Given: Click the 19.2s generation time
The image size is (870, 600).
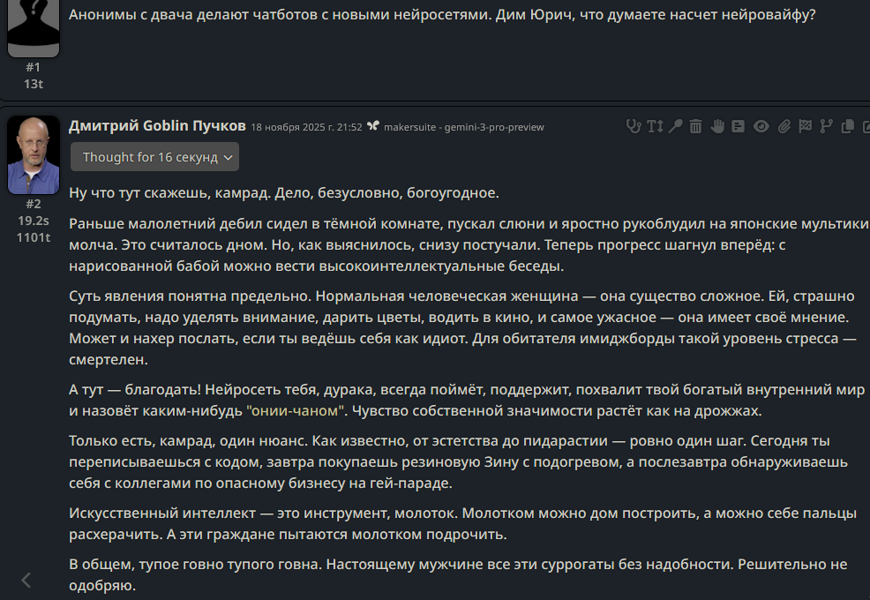Looking at the screenshot, I should [x=34, y=221].
